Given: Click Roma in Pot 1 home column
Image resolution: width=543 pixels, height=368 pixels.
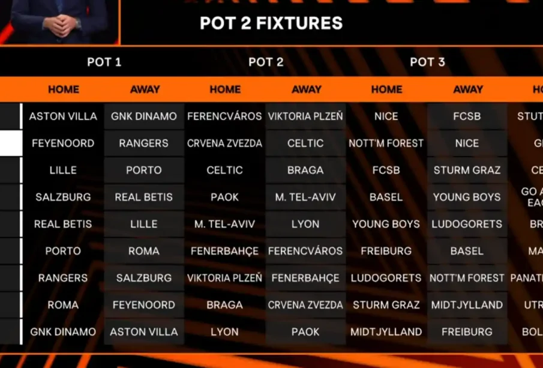Looking at the screenshot, I should pyautogui.click(x=63, y=305).
